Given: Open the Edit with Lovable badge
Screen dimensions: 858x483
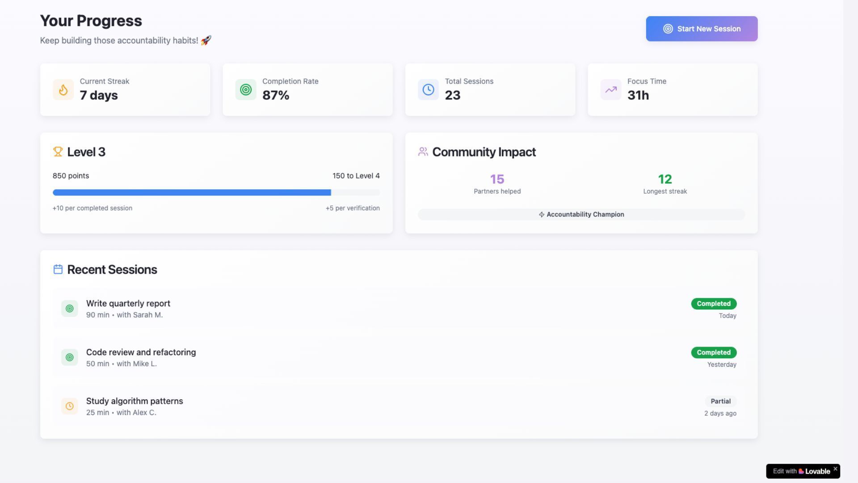Looking at the screenshot, I should point(801,471).
